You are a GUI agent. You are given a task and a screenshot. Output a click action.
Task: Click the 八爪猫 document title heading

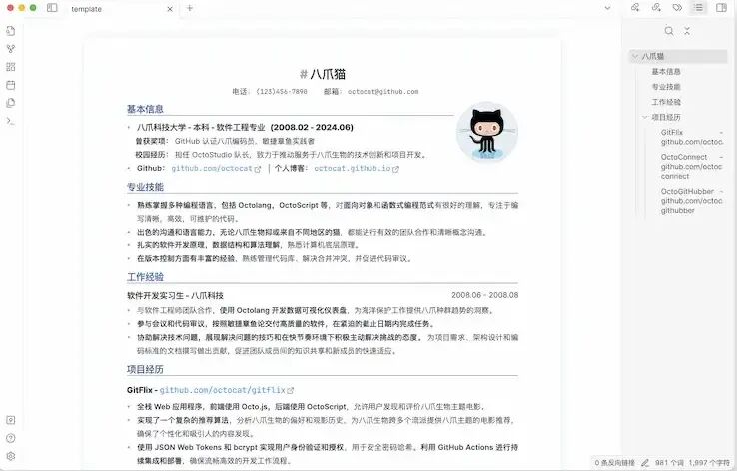(329, 74)
